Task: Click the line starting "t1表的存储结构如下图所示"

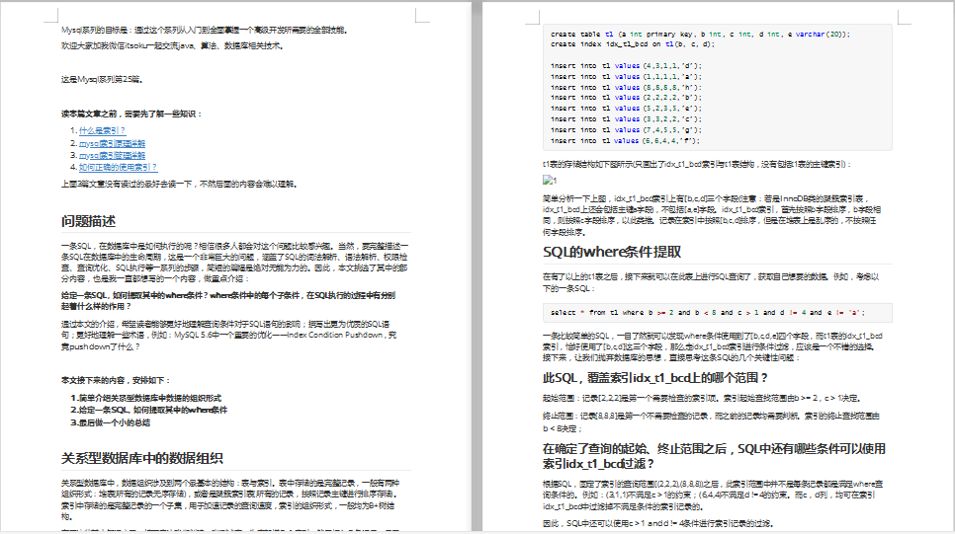Action: tap(697, 164)
